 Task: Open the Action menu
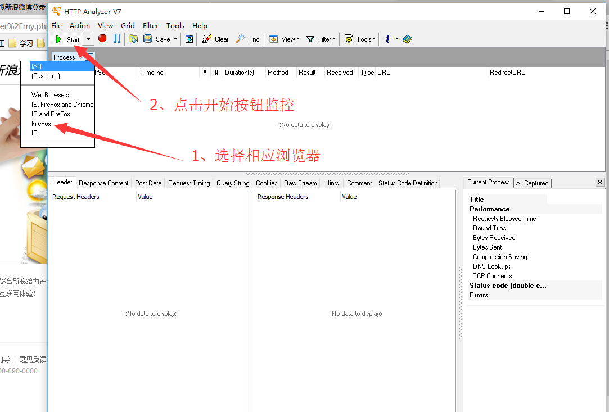pos(80,26)
